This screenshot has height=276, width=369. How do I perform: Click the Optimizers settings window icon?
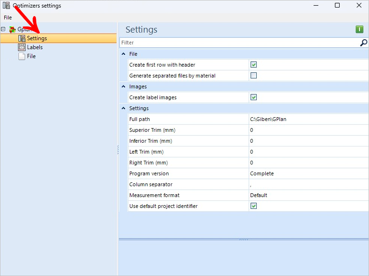6,6
